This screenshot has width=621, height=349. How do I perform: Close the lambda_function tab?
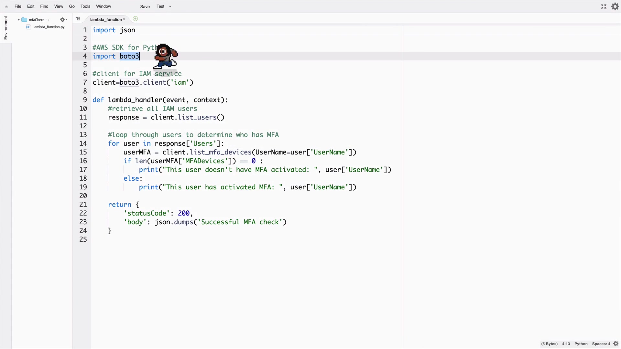click(124, 19)
